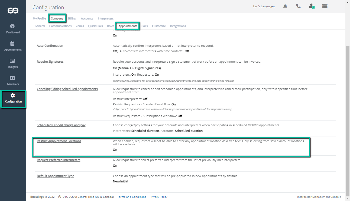This screenshot has height=201, width=350.
Task: Switch to the Interpreters tab
Action: point(106,18)
